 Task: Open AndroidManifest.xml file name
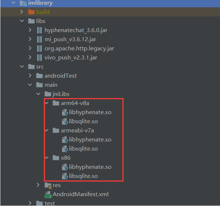(80, 194)
